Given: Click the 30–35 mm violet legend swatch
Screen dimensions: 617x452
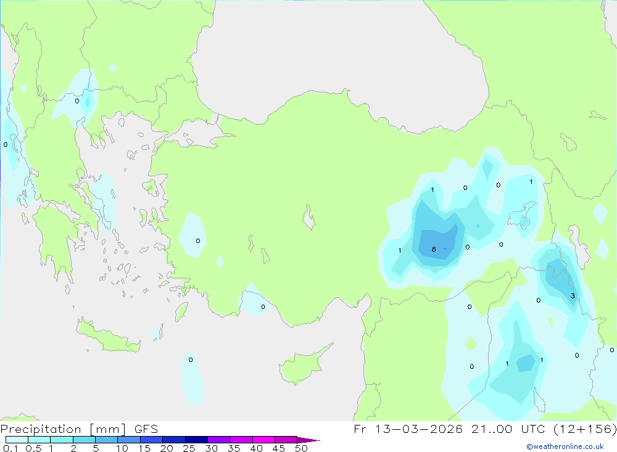Looking at the screenshot, I should tap(219, 440).
